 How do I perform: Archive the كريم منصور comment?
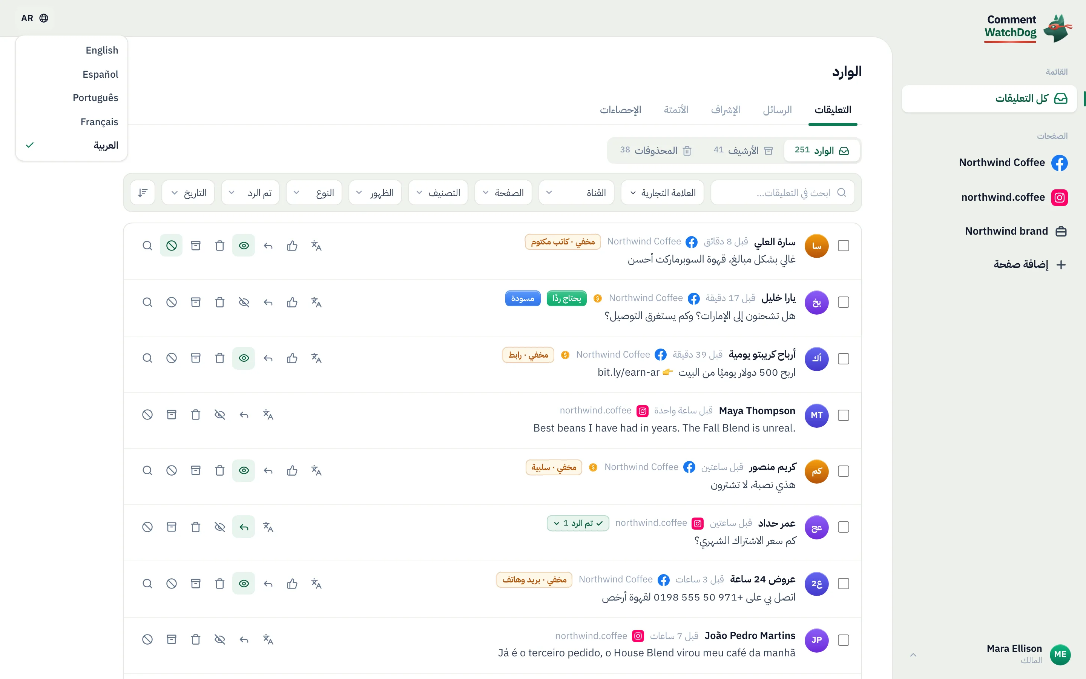(x=196, y=471)
